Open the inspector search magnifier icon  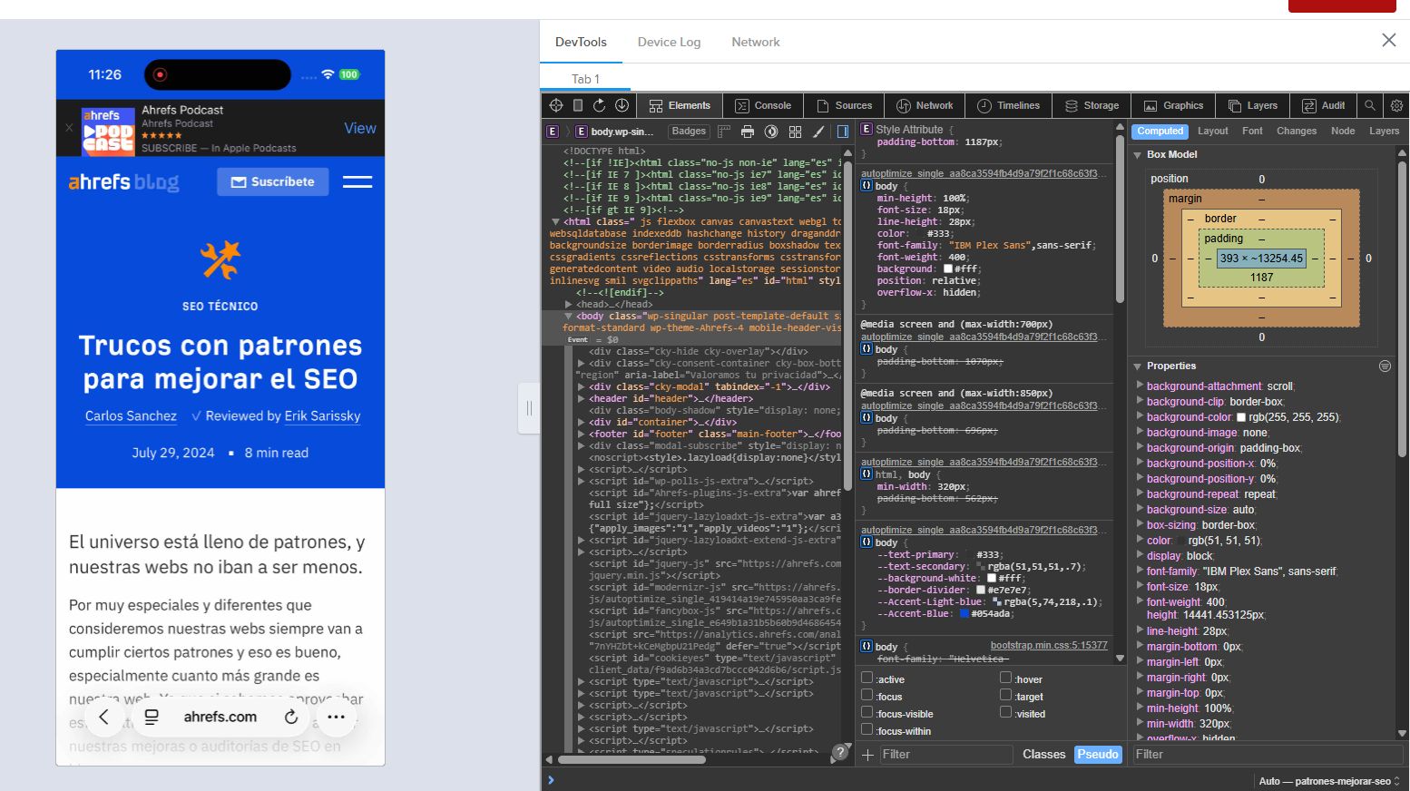tap(1370, 105)
